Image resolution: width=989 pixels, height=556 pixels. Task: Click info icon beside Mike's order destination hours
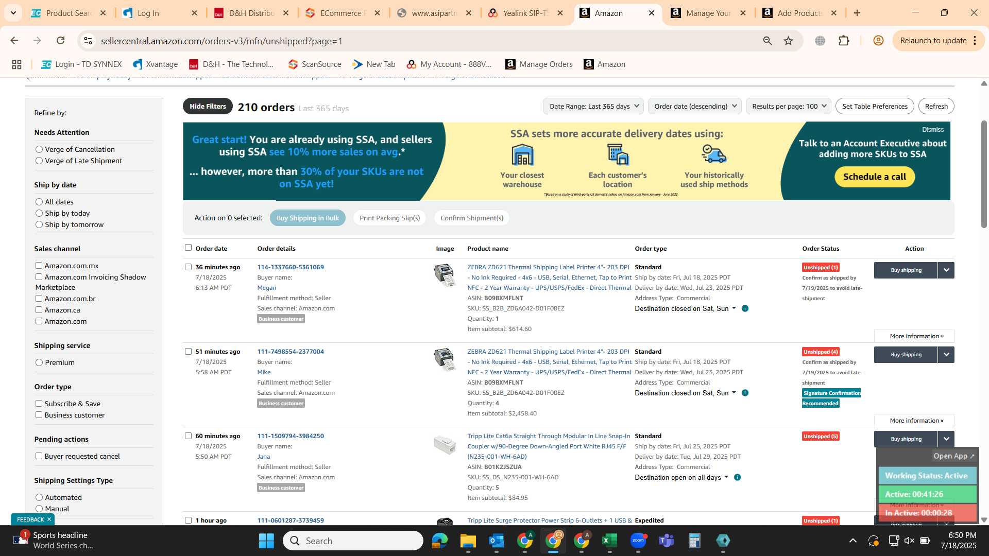(745, 393)
